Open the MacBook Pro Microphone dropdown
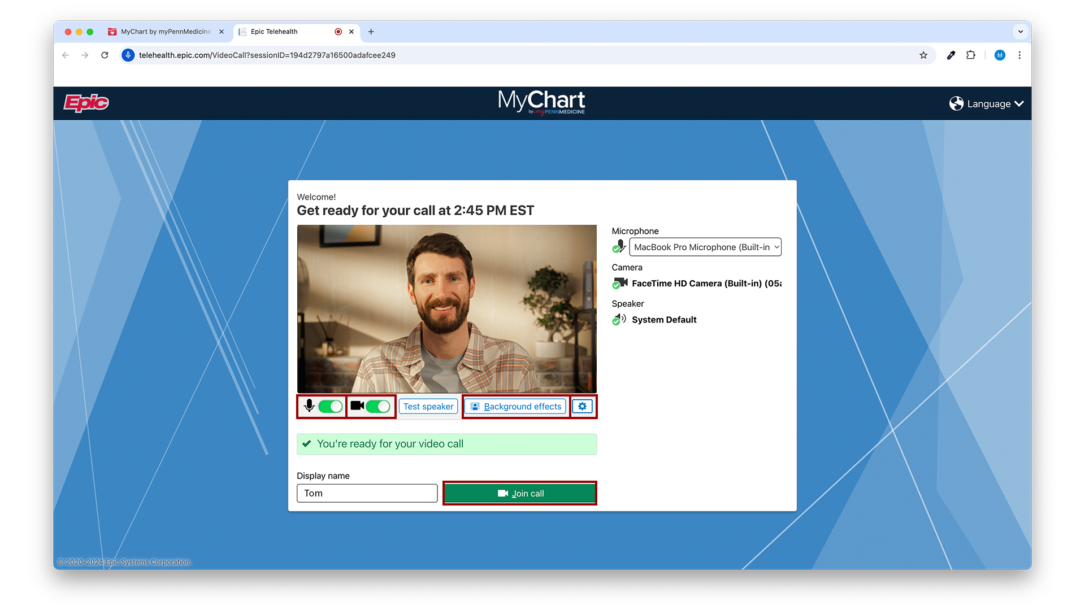Screen dimensions: 1085x610 click(x=705, y=247)
